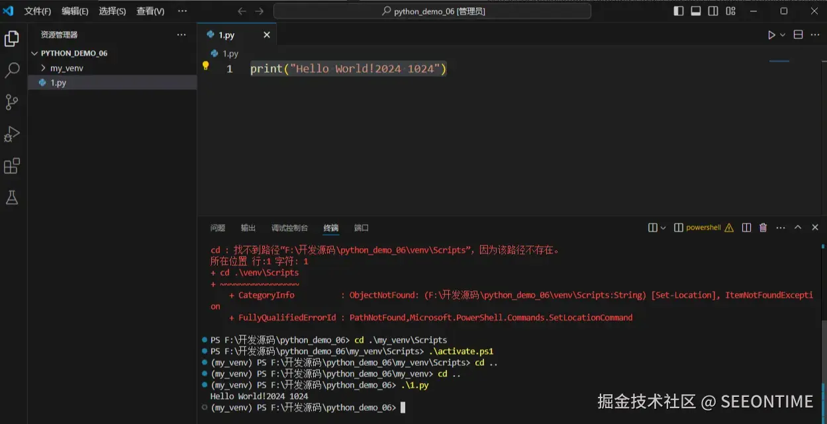Switch to the 问题 panel tab

click(x=218, y=228)
